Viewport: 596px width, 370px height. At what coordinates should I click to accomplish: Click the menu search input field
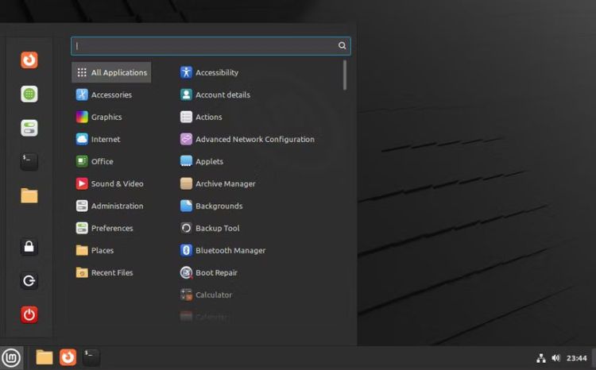coord(205,46)
